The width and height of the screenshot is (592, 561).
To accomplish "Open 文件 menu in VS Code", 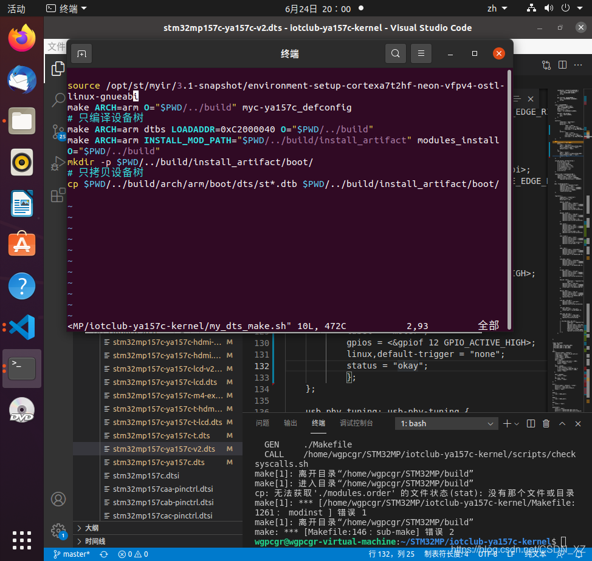I will (x=57, y=46).
